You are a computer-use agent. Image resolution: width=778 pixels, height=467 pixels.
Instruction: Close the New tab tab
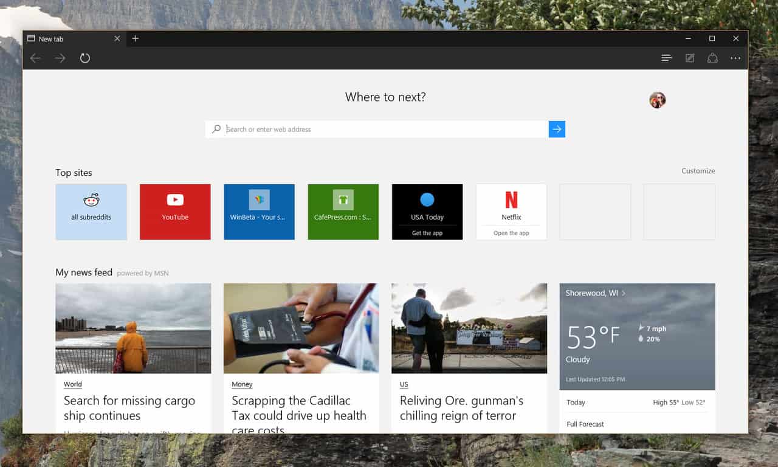[117, 38]
